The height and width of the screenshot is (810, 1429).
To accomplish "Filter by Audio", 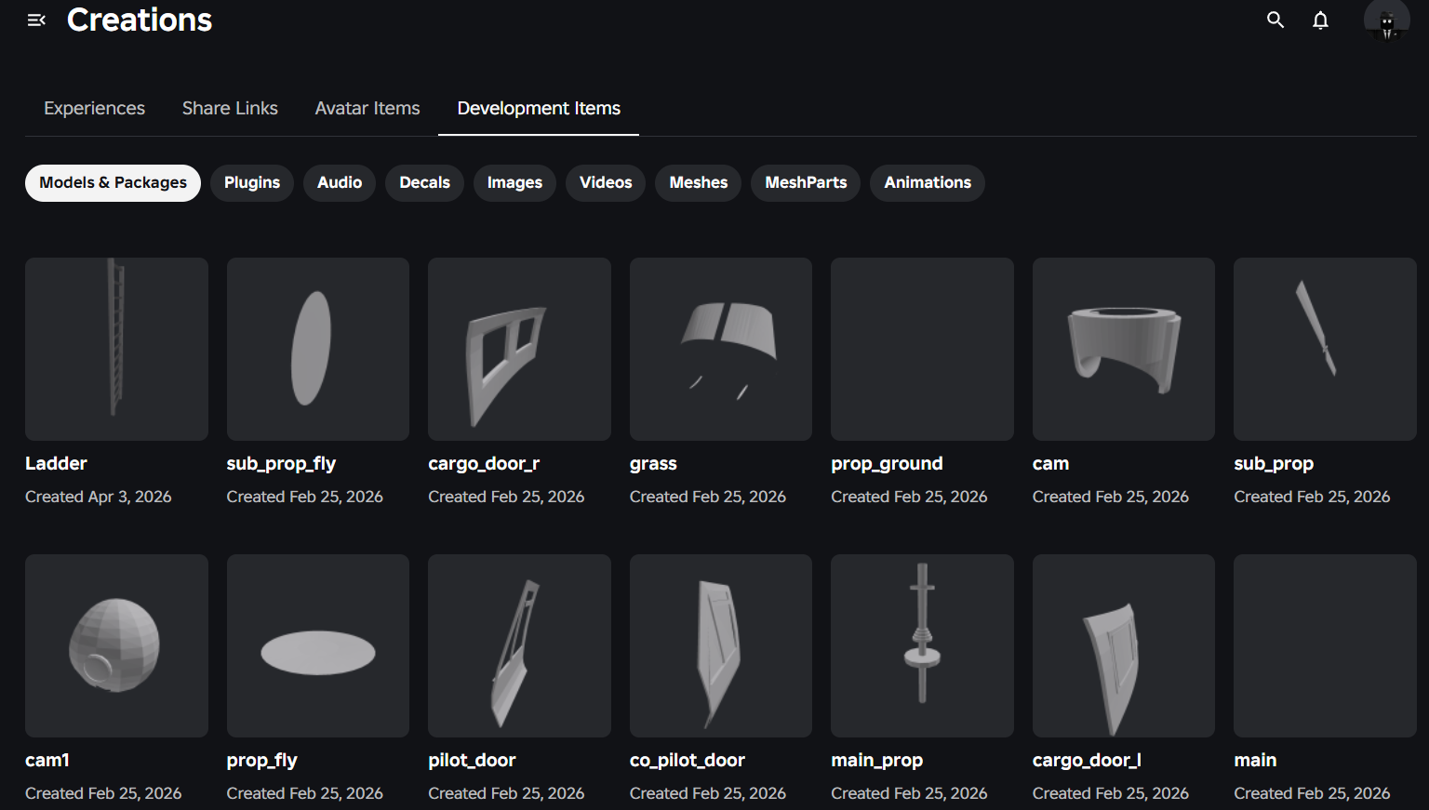I will tap(340, 183).
